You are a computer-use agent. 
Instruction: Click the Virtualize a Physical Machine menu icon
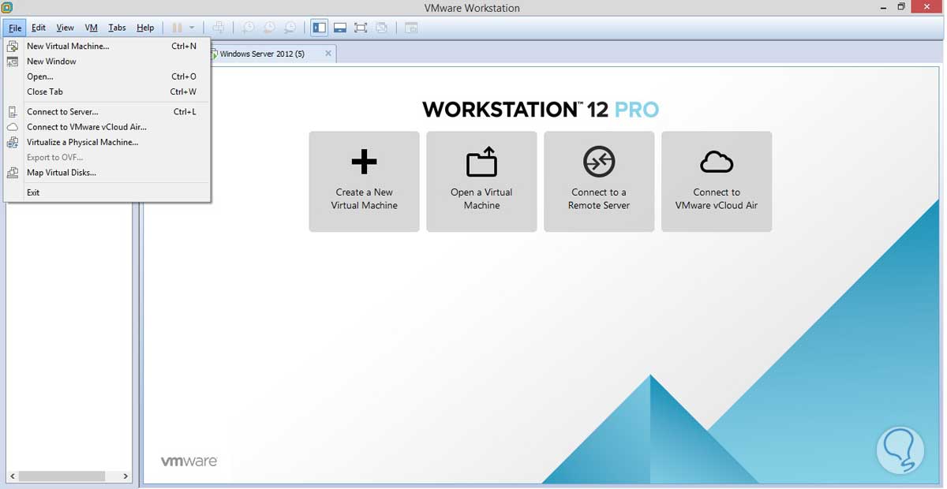click(x=13, y=143)
